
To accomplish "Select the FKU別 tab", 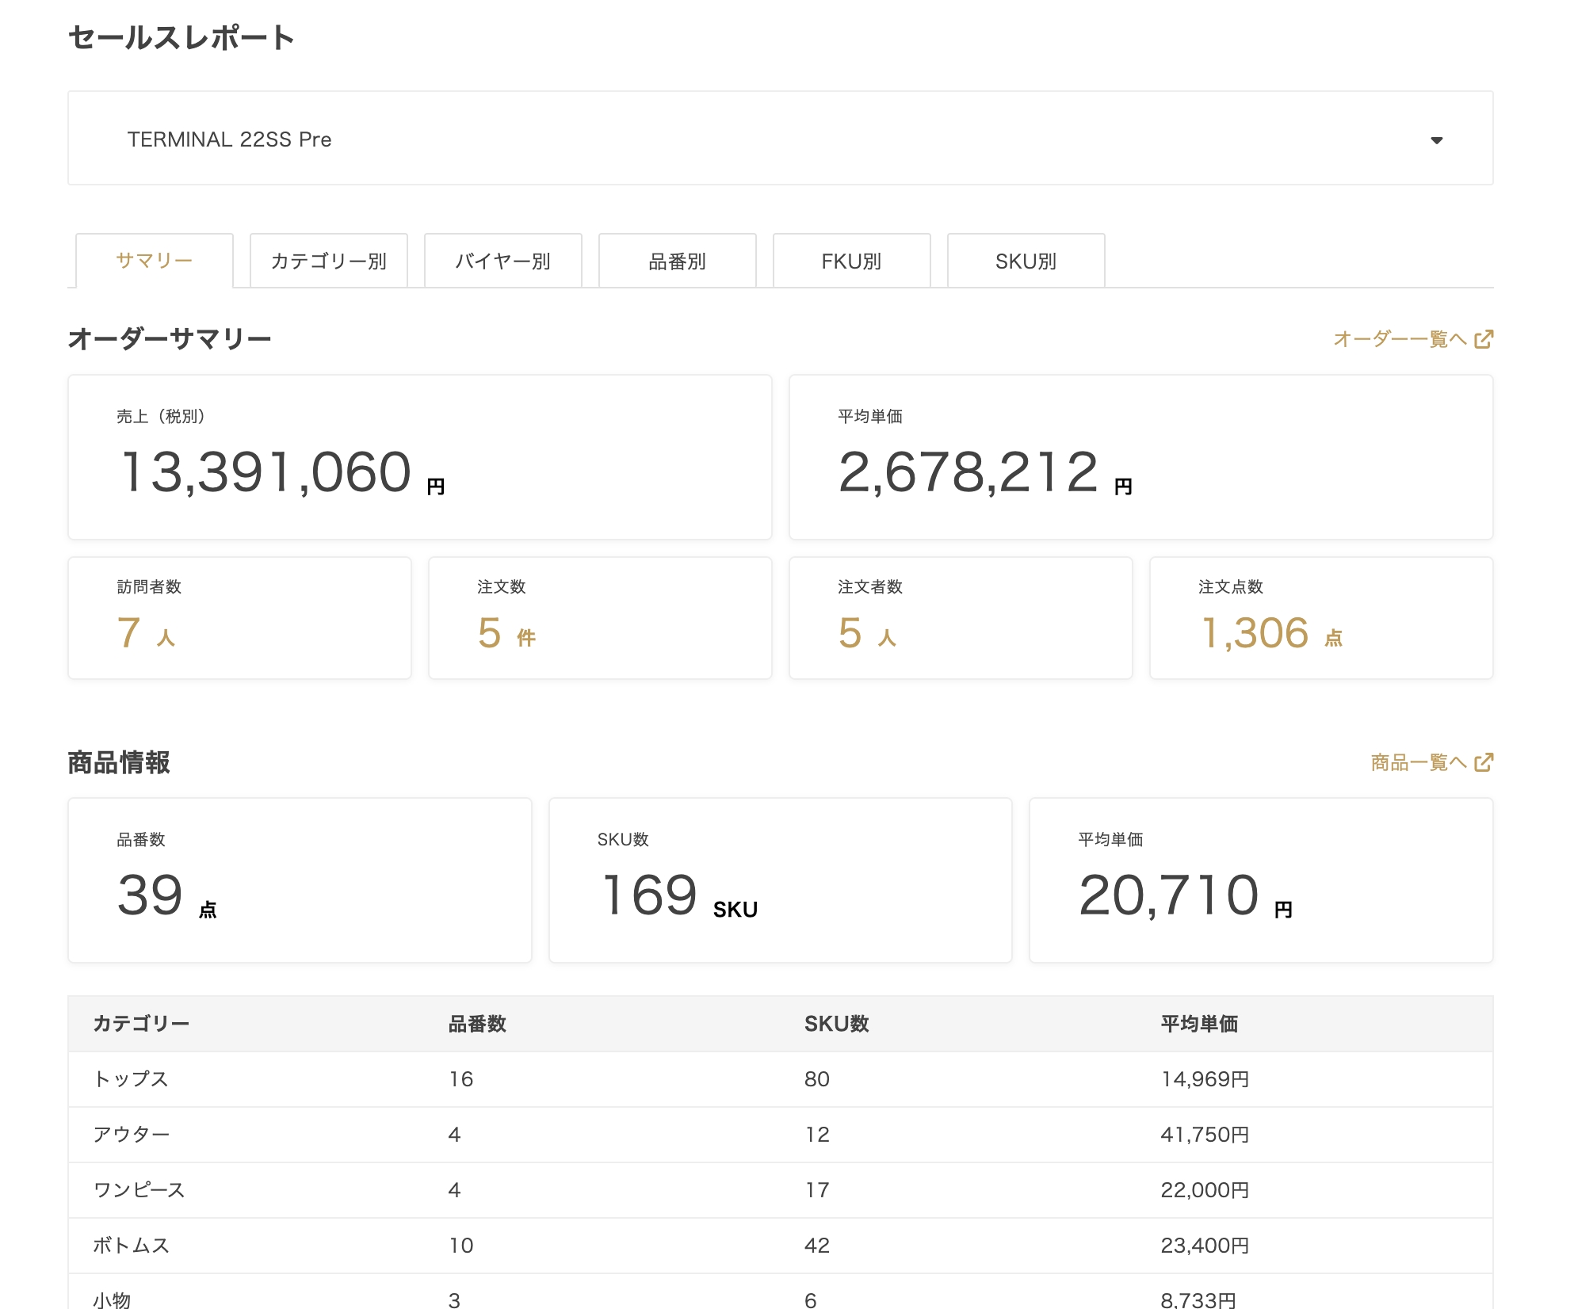I will (851, 261).
